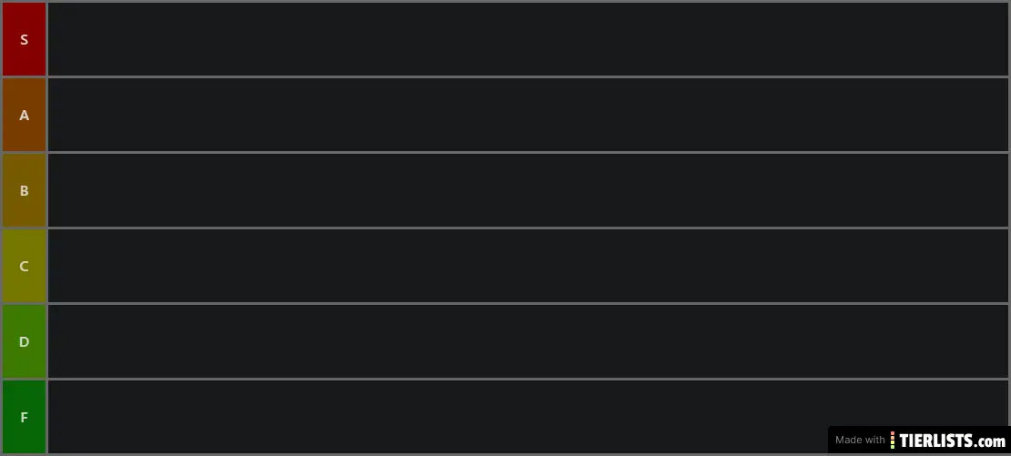Click the empty C tier row area

coord(526,266)
